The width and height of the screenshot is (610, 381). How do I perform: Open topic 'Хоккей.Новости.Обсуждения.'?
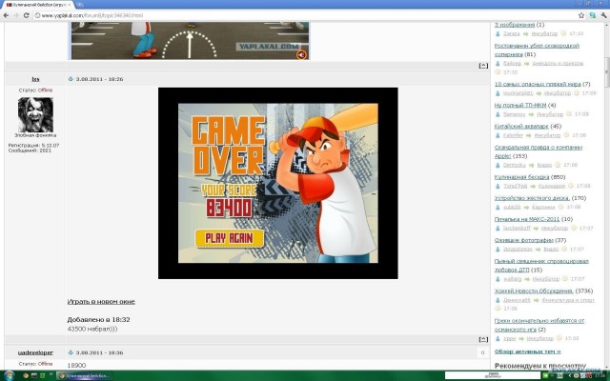point(534,291)
